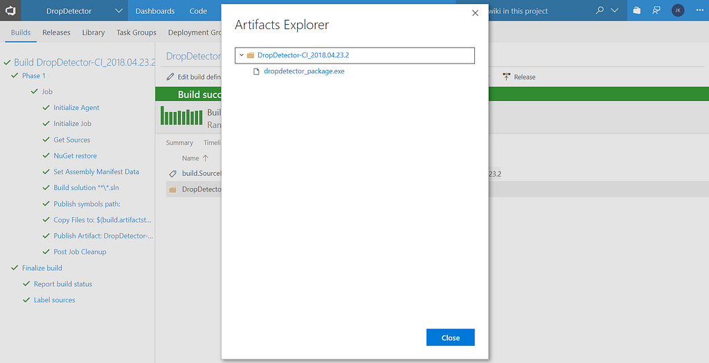Close the Artifacts Explorer with X icon
The width and height of the screenshot is (709, 363).
tap(475, 13)
